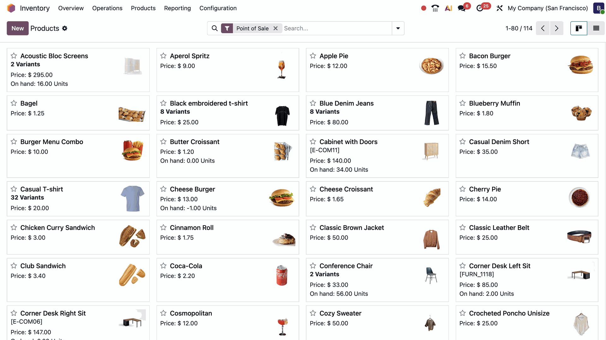Star the Blueberry Muffin product

click(x=463, y=103)
